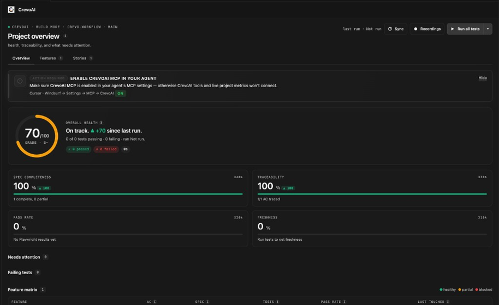The width and height of the screenshot is (499, 305).
Task: Click the ACTION REQUIRED badge
Action: pyautogui.click(x=49, y=78)
